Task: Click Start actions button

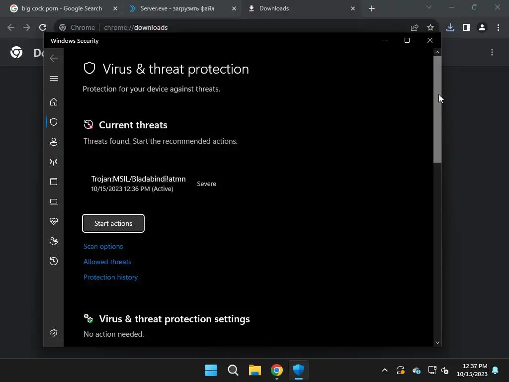Action: [x=113, y=223]
